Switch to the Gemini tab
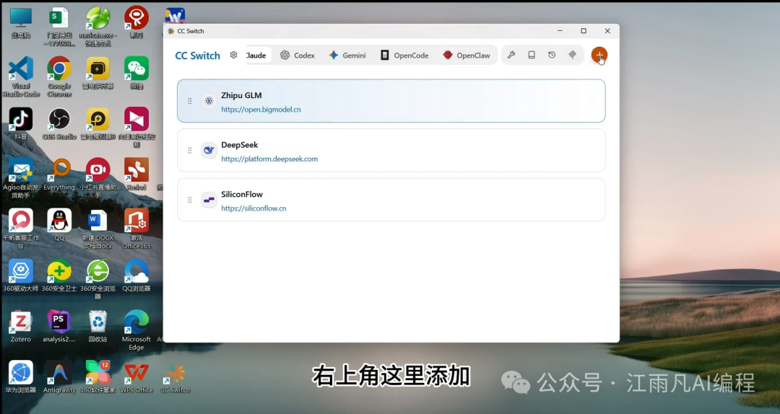Viewport: 780px width, 414px height. click(347, 55)
